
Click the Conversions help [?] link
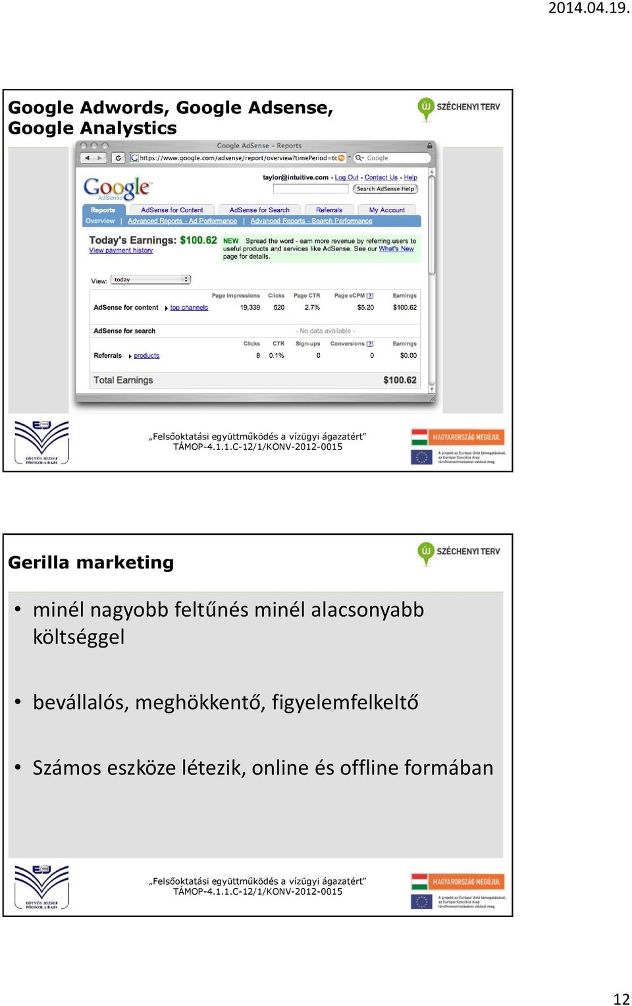click(370, 344)
